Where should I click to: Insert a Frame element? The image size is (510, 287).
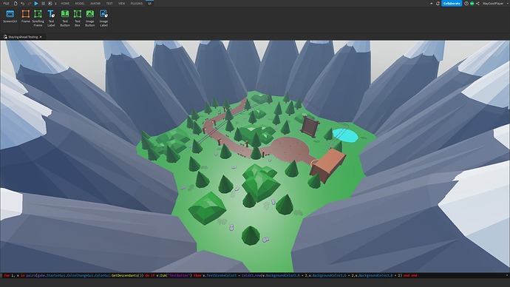(25, 16)
